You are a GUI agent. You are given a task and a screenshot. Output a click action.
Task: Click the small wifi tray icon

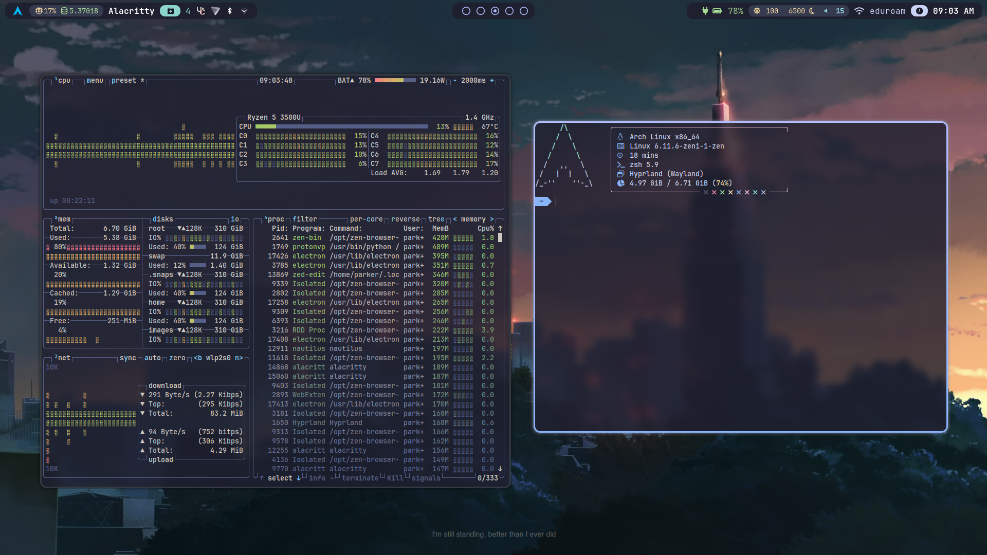tap(244, 11)
